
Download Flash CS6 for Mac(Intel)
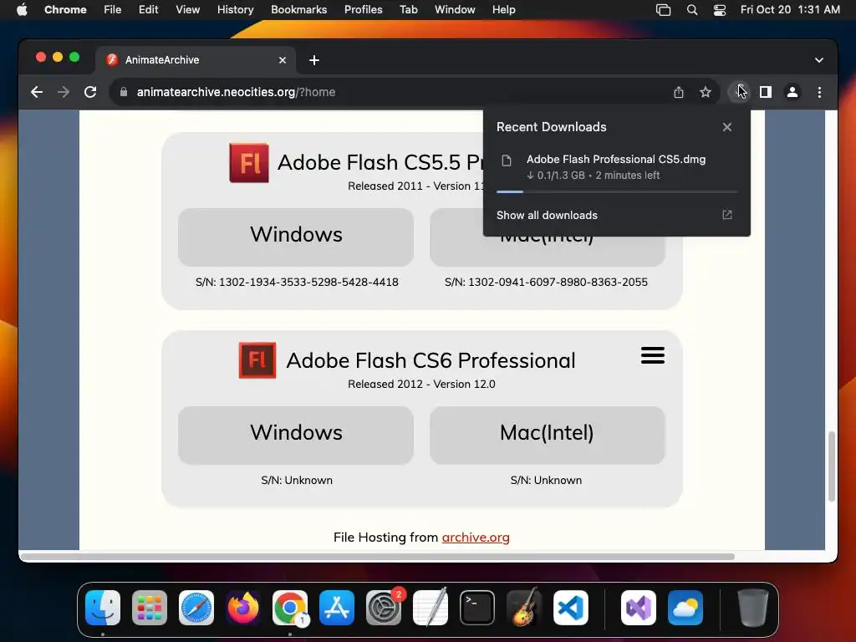coord(548,435)
